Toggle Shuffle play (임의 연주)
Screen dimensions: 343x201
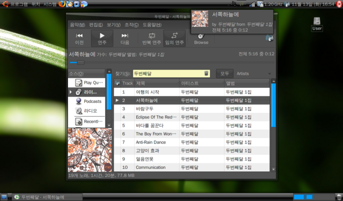click(174, 39)
